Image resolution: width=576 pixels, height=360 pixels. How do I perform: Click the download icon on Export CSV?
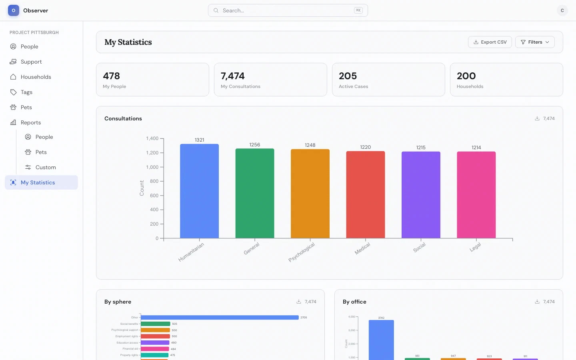point(476,42)
